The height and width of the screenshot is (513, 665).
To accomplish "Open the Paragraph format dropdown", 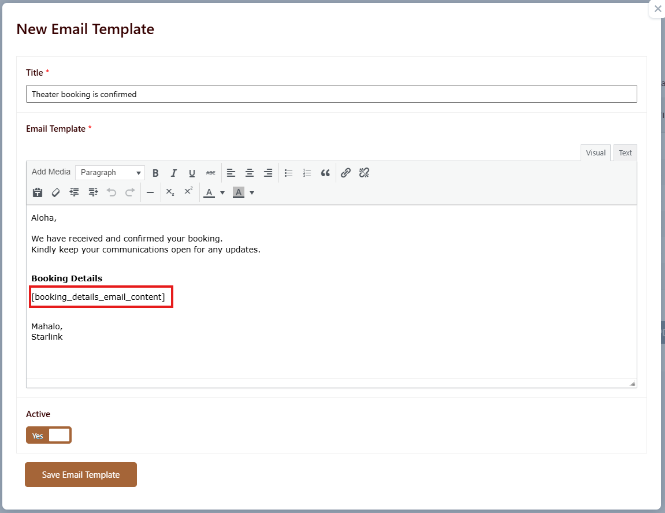I will click(x=110, y=173).
